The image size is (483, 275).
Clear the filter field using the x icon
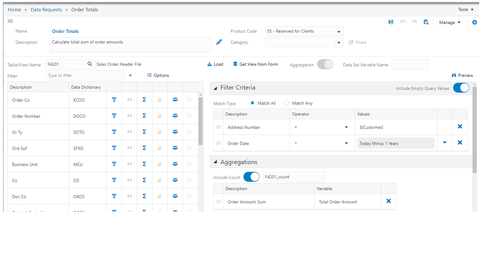click(130, 75)
